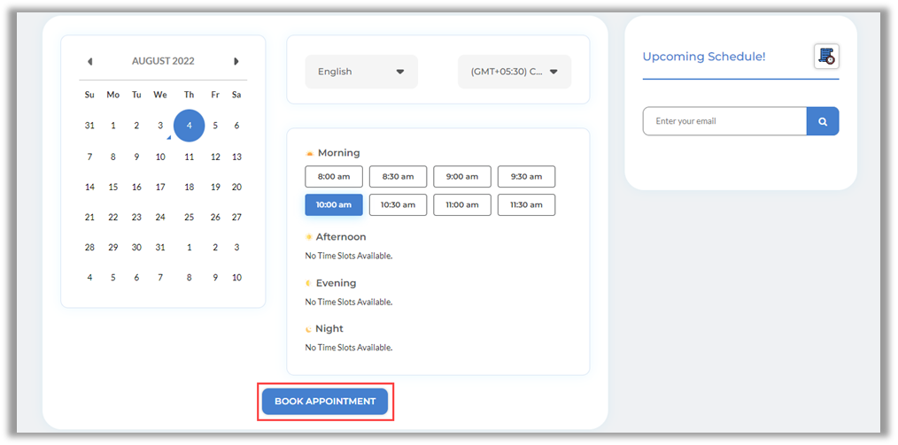The image size is (898, 445).
Task: Click the previous month arrow
Action: (89, 61)
